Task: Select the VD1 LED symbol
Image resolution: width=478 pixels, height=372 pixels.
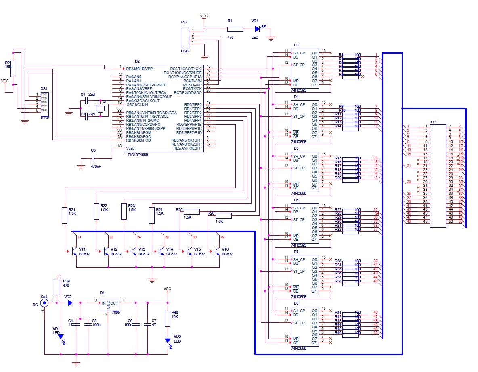Action: tap(61, 339)
